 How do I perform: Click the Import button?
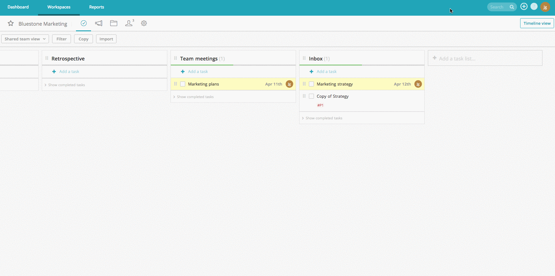tap(106, 39)
